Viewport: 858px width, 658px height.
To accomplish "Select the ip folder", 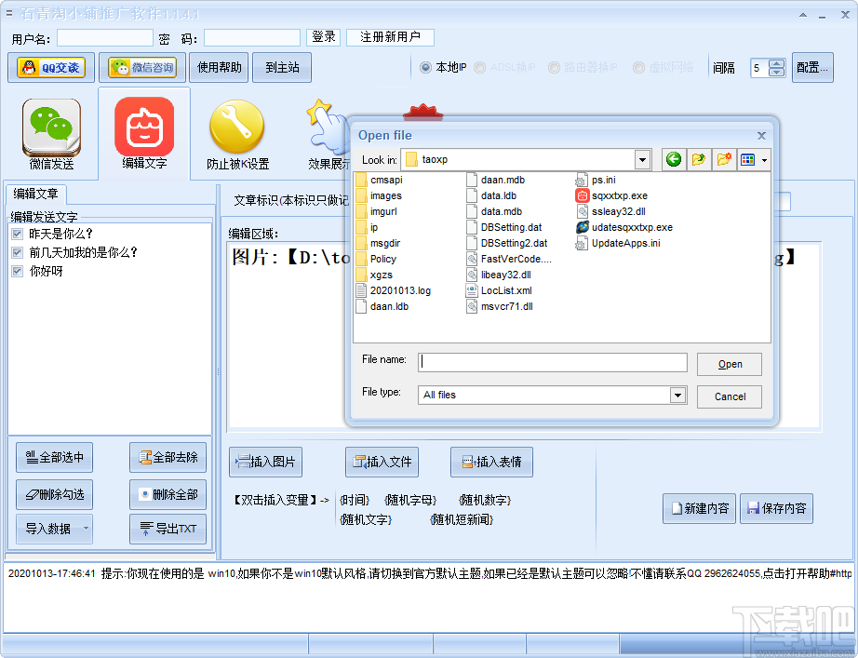I will (x=368, y=228).
